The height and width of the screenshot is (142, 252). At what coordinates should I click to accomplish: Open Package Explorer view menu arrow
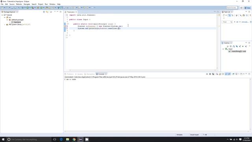55,12
